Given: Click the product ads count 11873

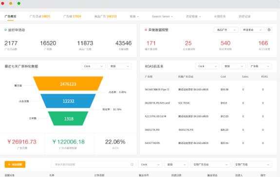Looking at the screenshot, I should [85, 43].
